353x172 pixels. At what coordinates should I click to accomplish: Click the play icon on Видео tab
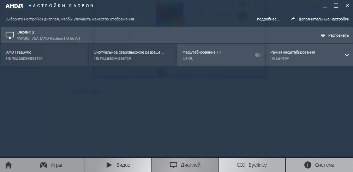pos(109,165)
